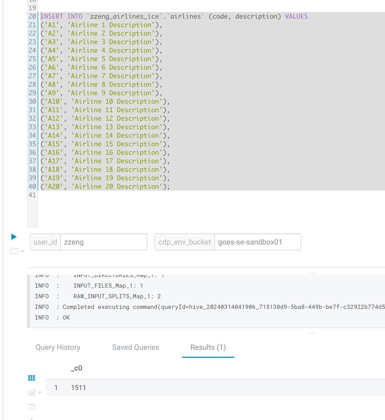Image resolution: width=385 pixels, height=420 pixels.
Task: Open the Saved Queries tab
Action: tap(135, 347)
